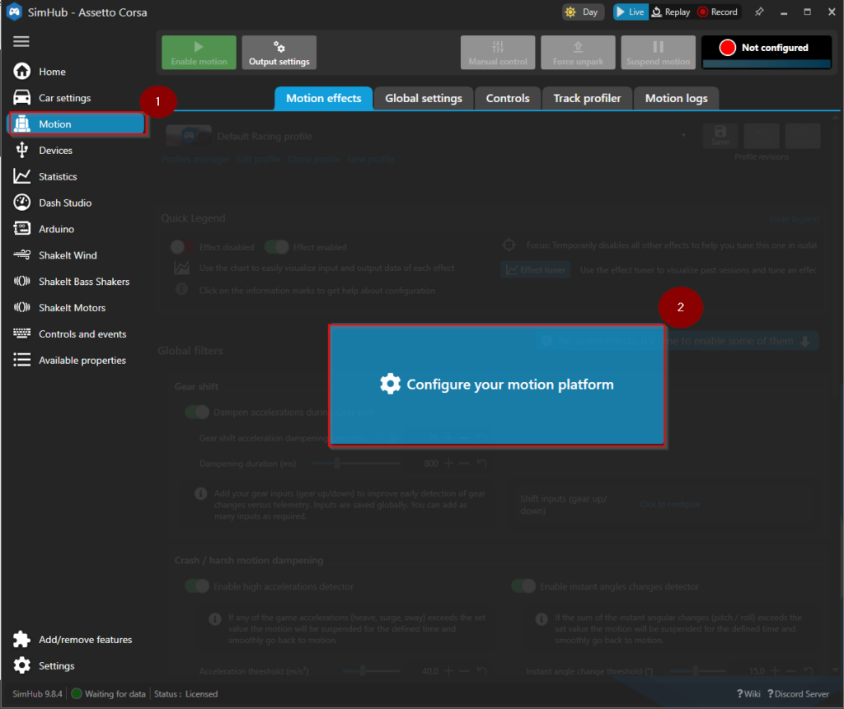Reset the Dampening duration value
The image size is (844, 709).
[481, 463]
